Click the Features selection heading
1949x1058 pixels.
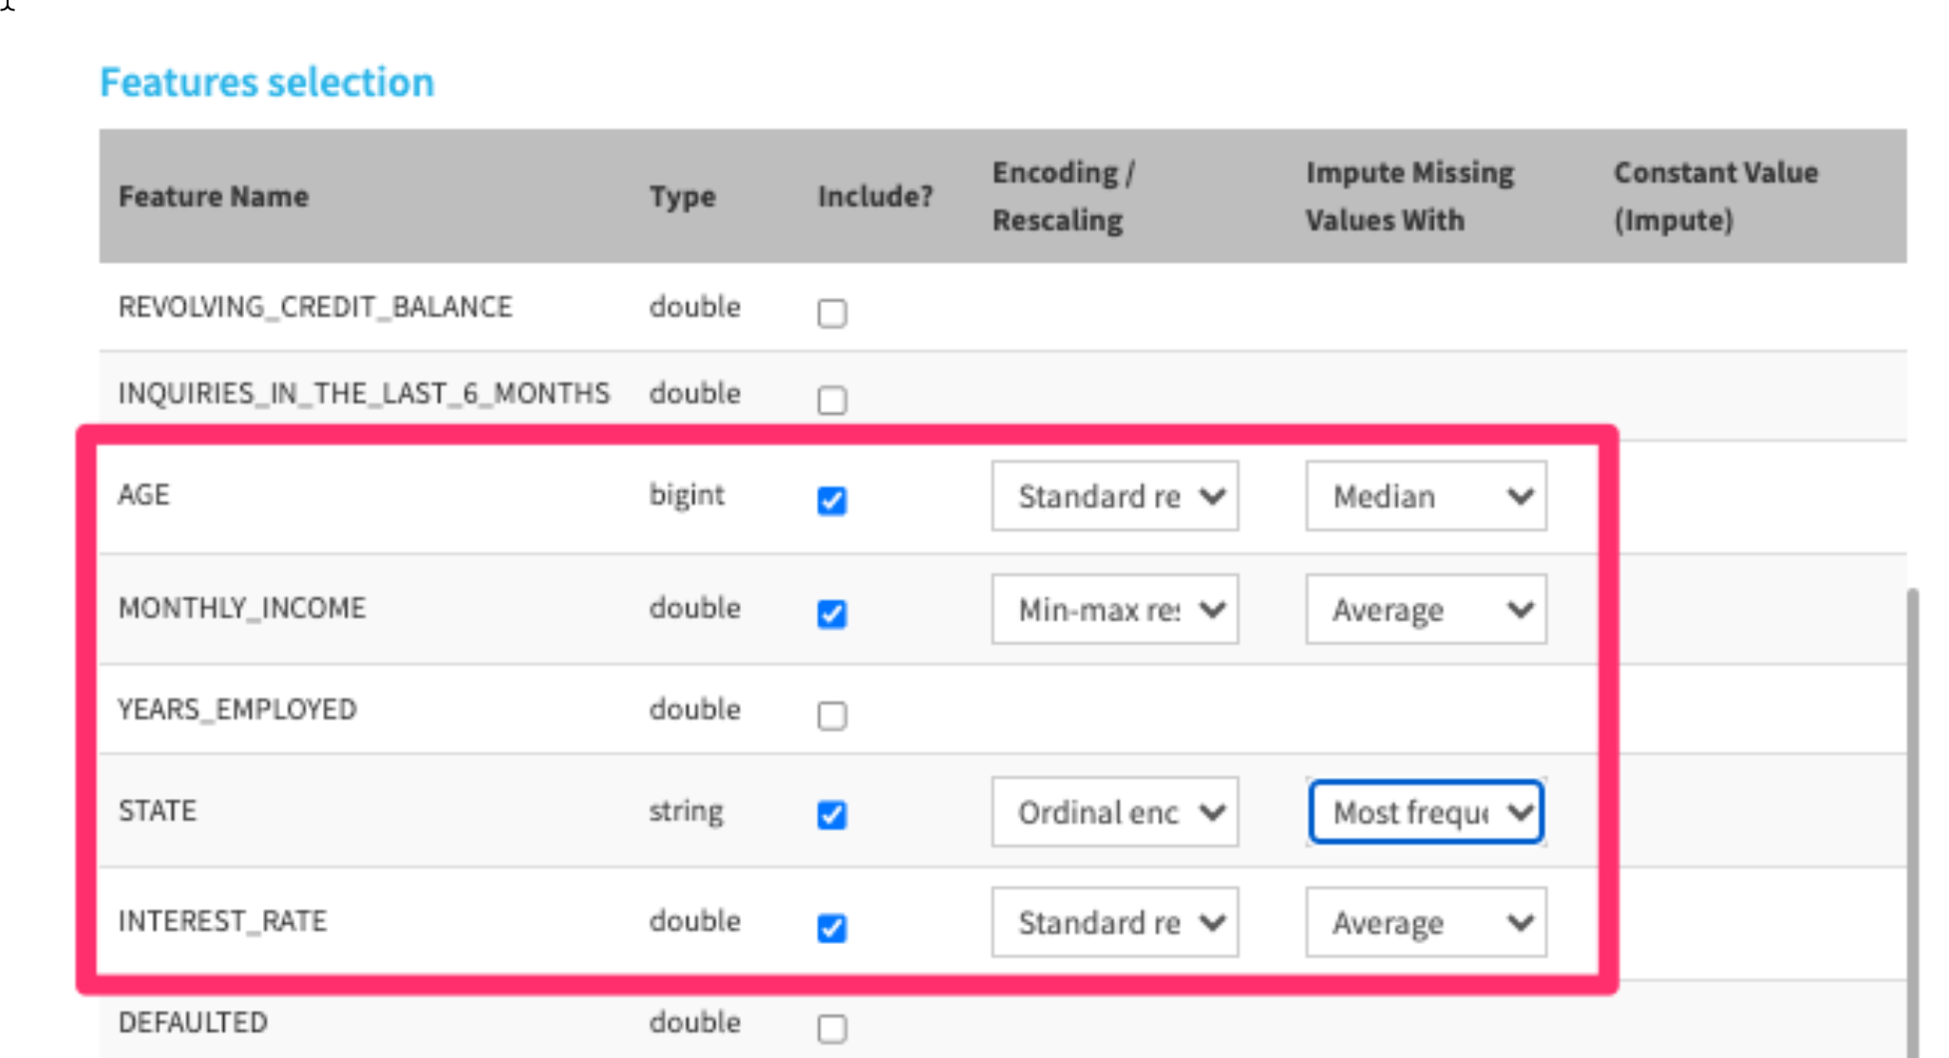click(267, 83)
